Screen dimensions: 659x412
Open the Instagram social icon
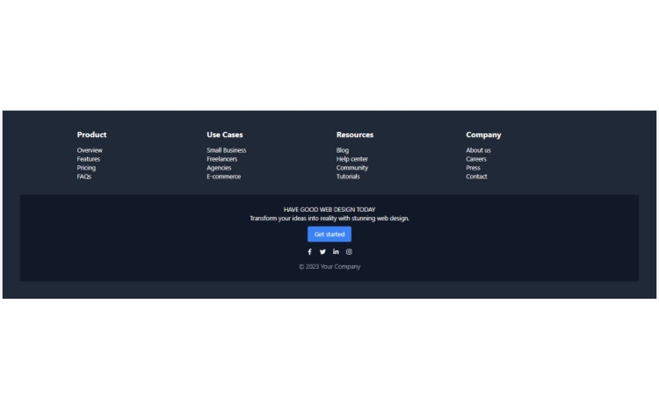[x=349, y=252]
